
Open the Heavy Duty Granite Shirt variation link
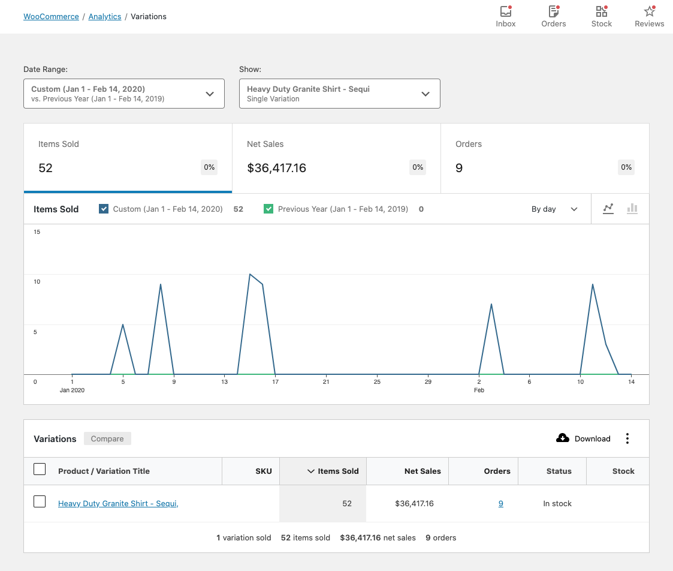tap(118, 503)
